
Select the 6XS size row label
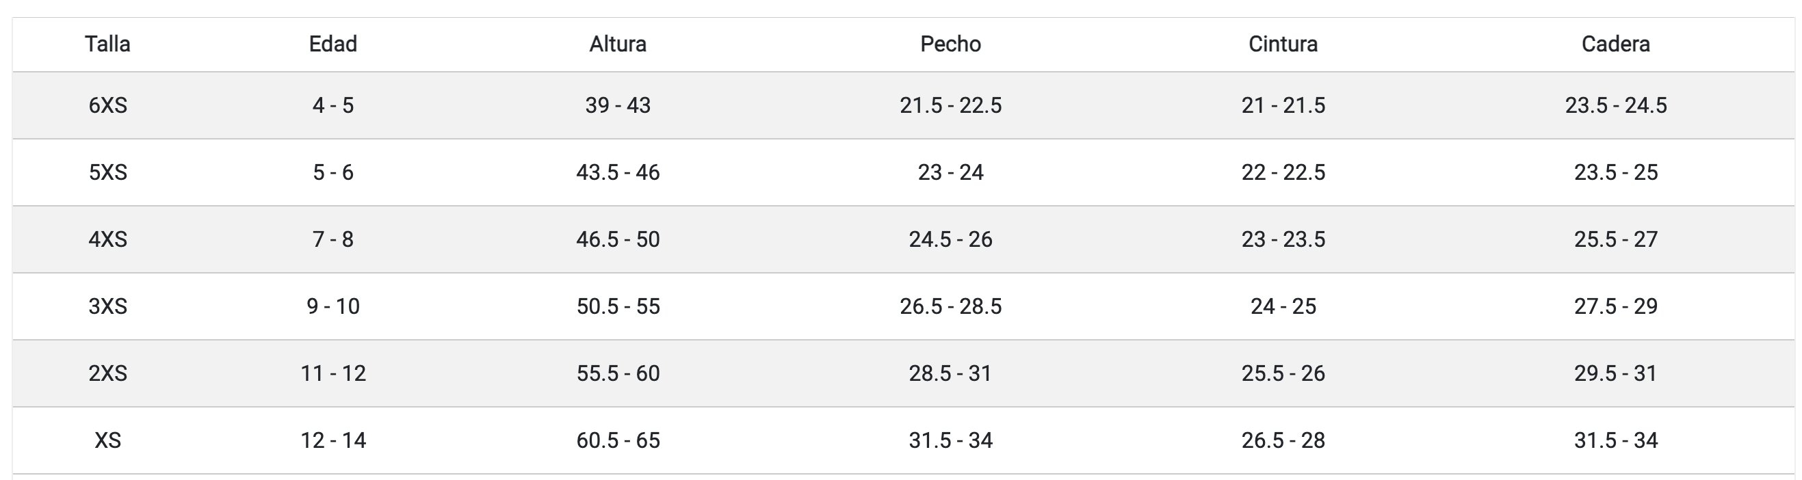(x=107, y=105)
